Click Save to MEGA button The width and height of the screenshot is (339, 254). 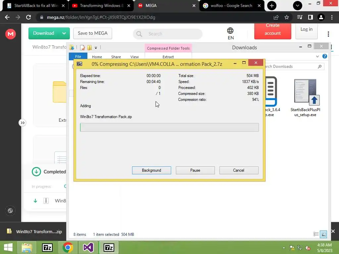click(93, 33)
